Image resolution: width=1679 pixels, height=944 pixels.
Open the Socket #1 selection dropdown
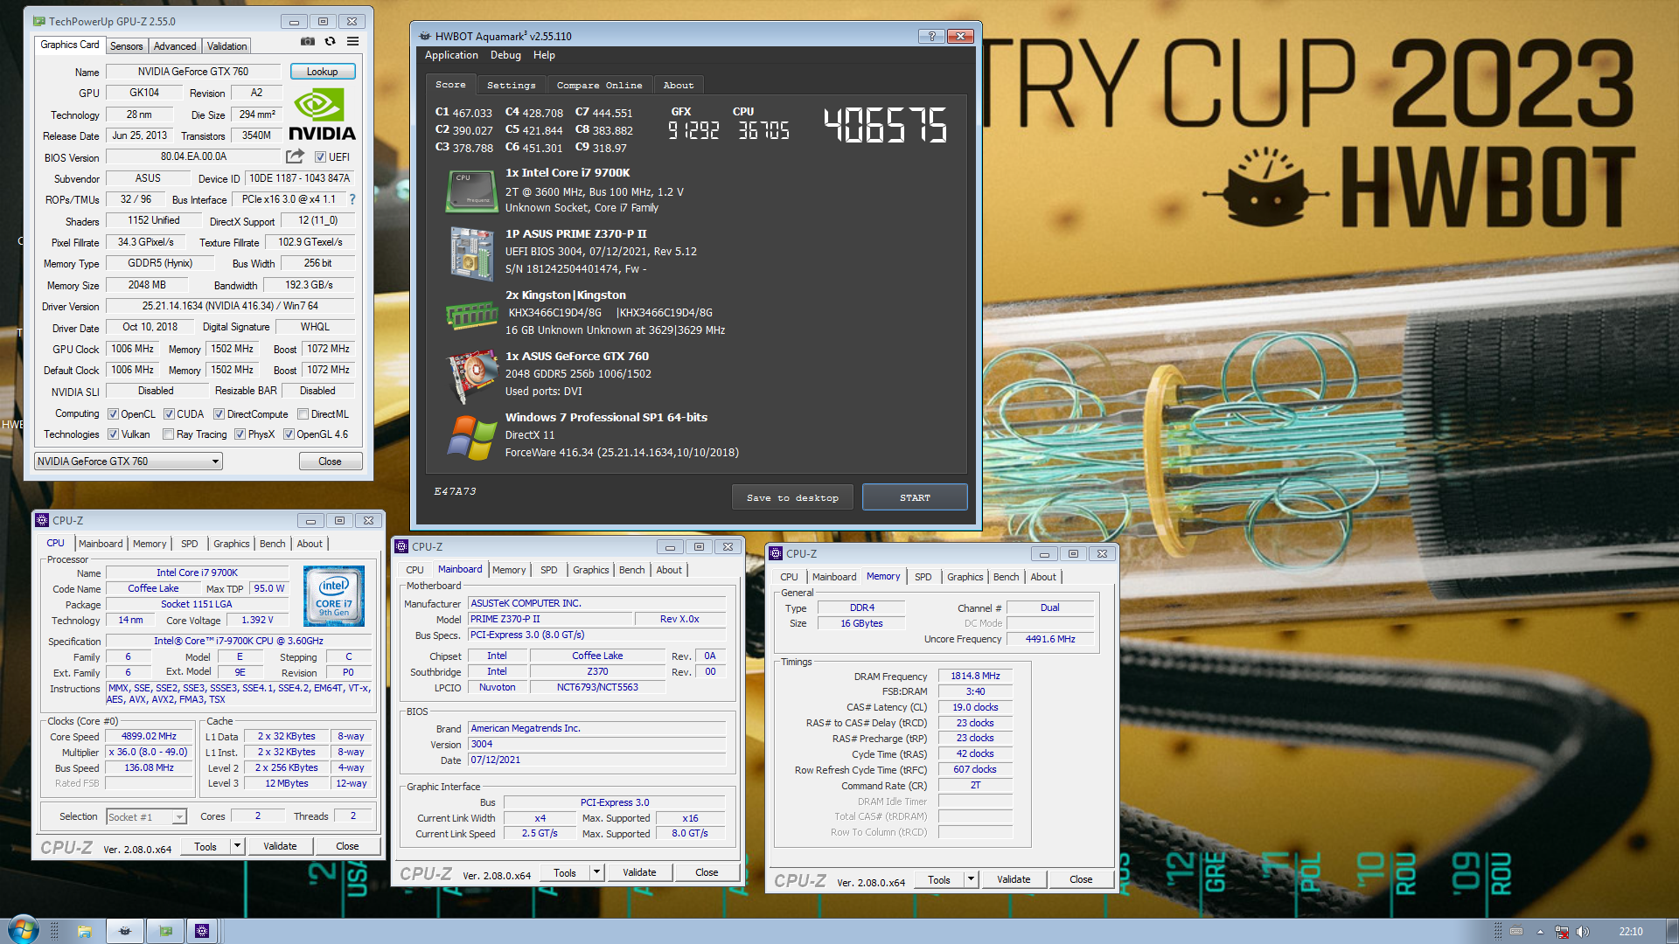146,817
